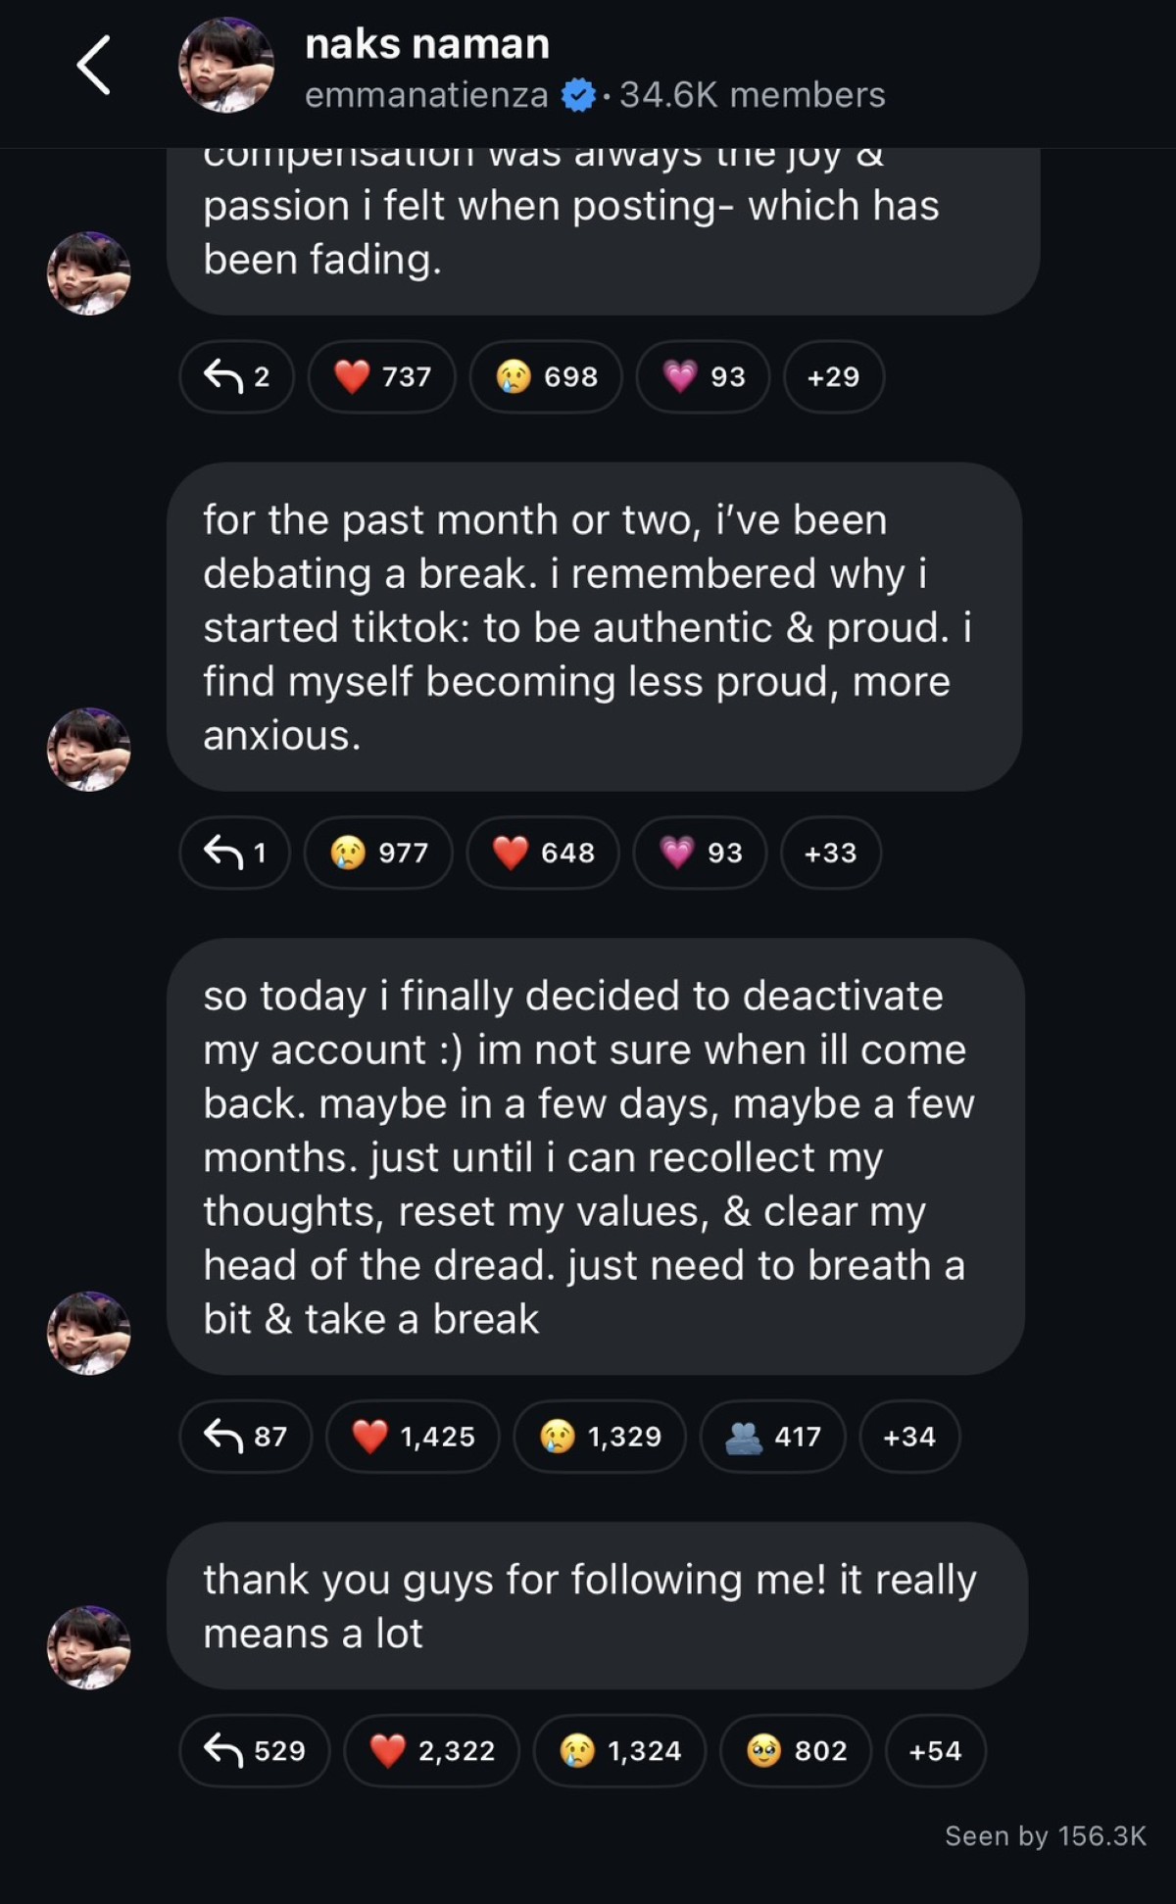Open the 87 replies on deactivate message
This screenshot has width=1176, height=1904.
tap(245, 1437)
